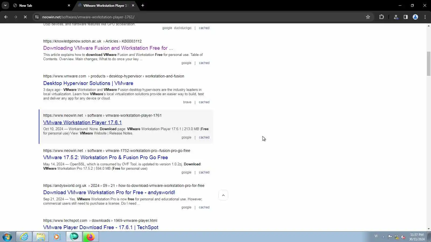Viewport: 431px width, 242px height.
Task: Open the muted volume tray icon
Action: point(403,237)
